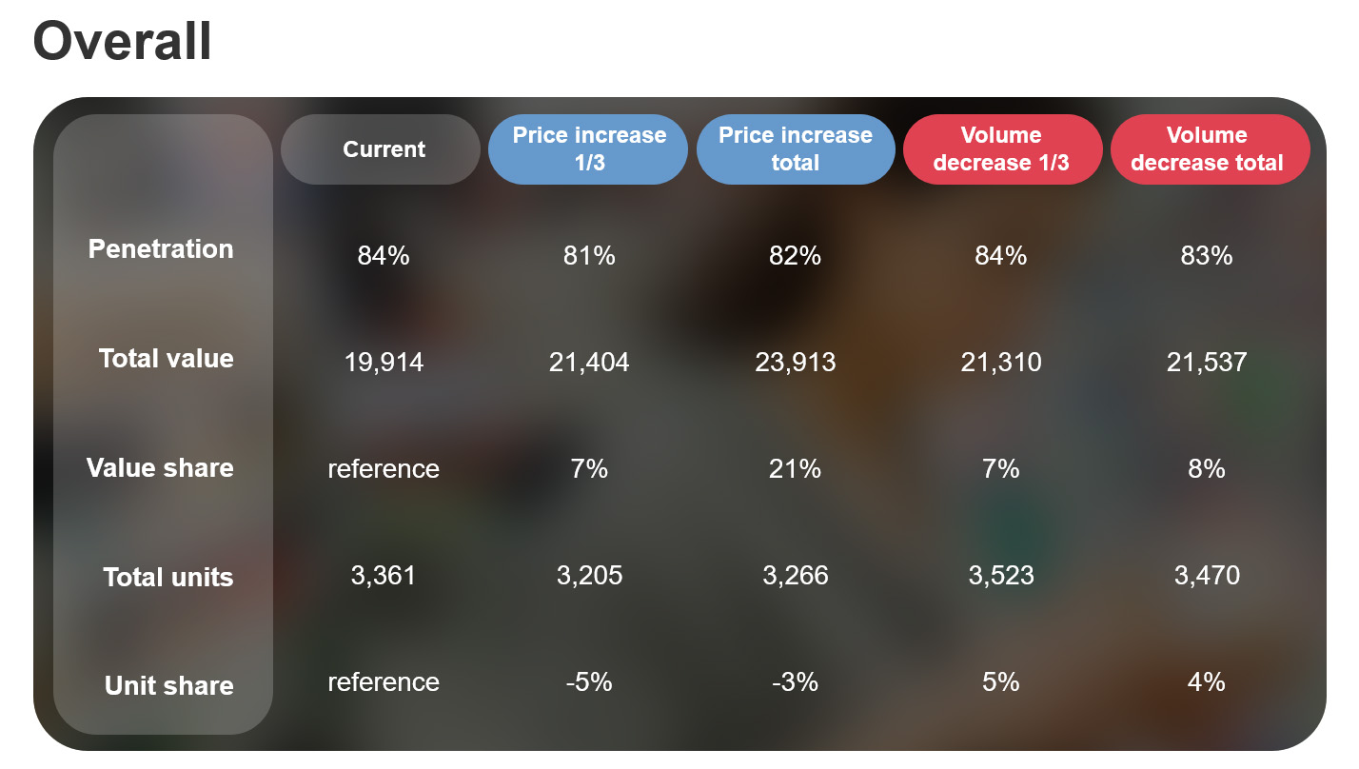Click the Total units row label

168,578
